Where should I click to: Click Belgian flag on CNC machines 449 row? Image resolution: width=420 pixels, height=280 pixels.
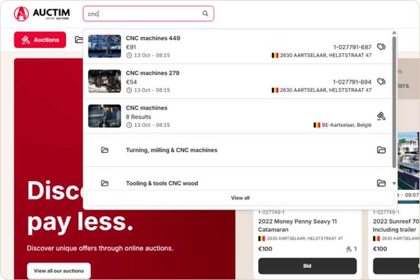(275, 55)
